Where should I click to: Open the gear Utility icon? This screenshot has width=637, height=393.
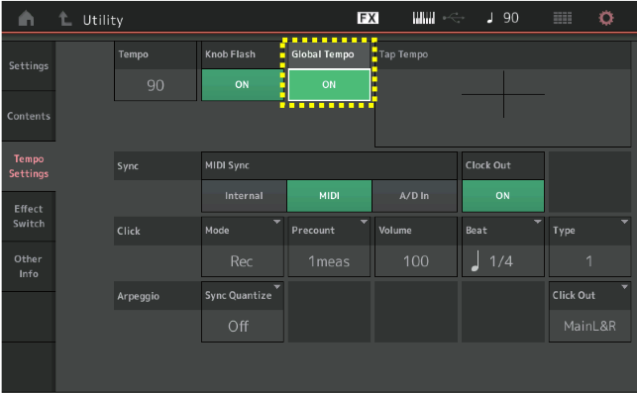tap(606, 18)
